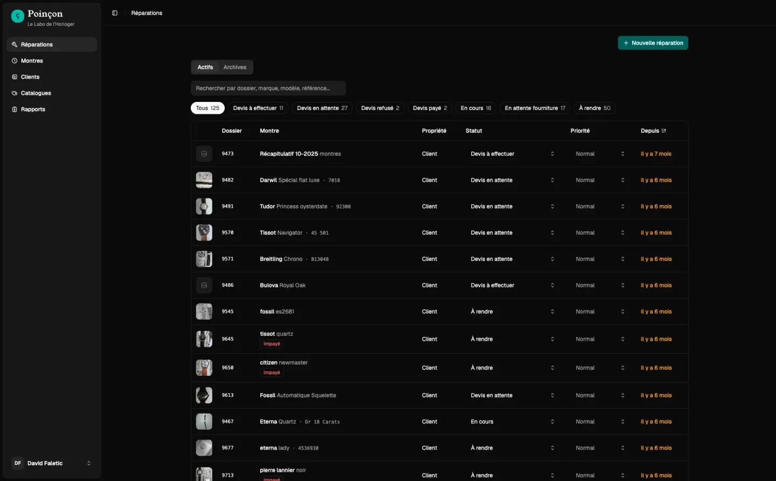Filter by À rendre 50
Viewport: 776px width, 481px height.
click(x=595, y=108)
